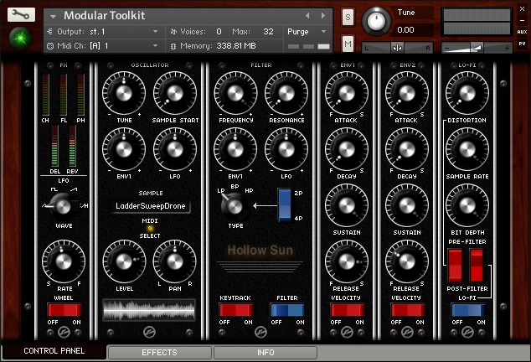Click the MIDI select yellow LED
The width and height of the screenshot is (531, 362).
point(151,228)
